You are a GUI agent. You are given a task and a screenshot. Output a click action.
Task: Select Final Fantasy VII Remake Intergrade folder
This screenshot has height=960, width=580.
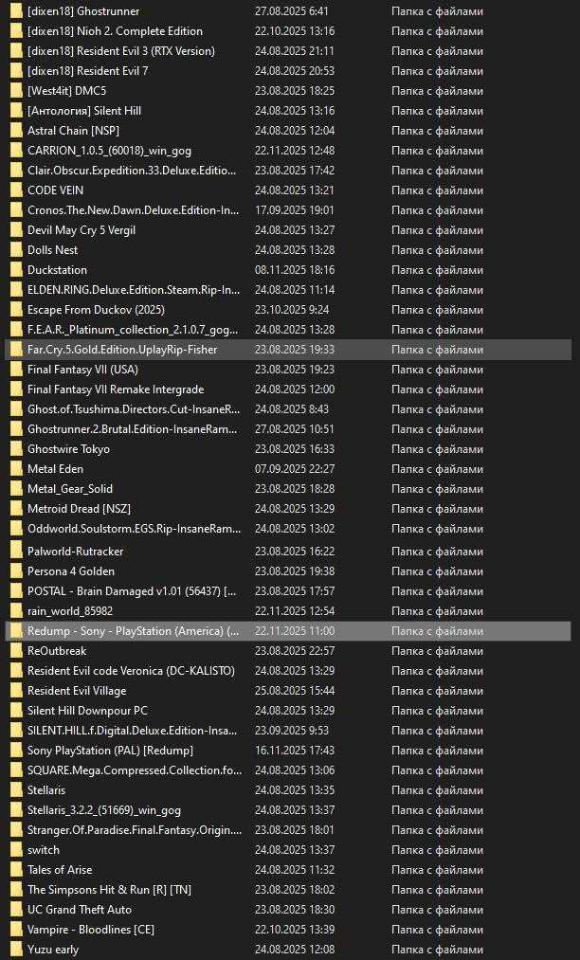click(116, 389)
